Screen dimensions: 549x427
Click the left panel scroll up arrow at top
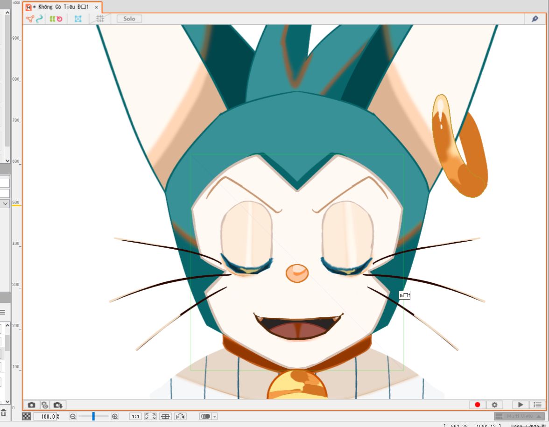tap(7, 13)
